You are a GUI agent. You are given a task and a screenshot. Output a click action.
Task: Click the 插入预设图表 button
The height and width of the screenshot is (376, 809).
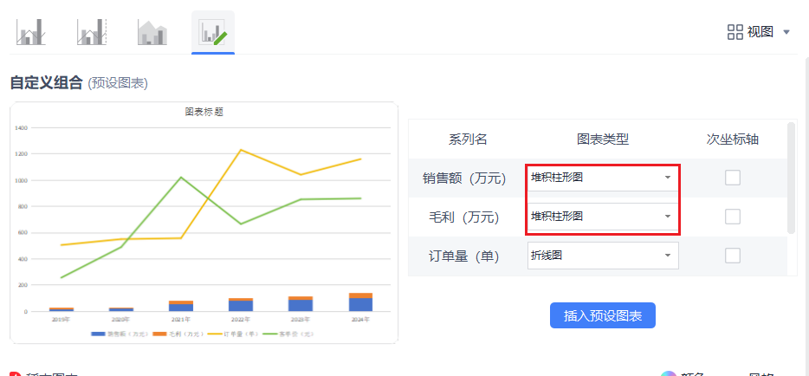point(603,315)
